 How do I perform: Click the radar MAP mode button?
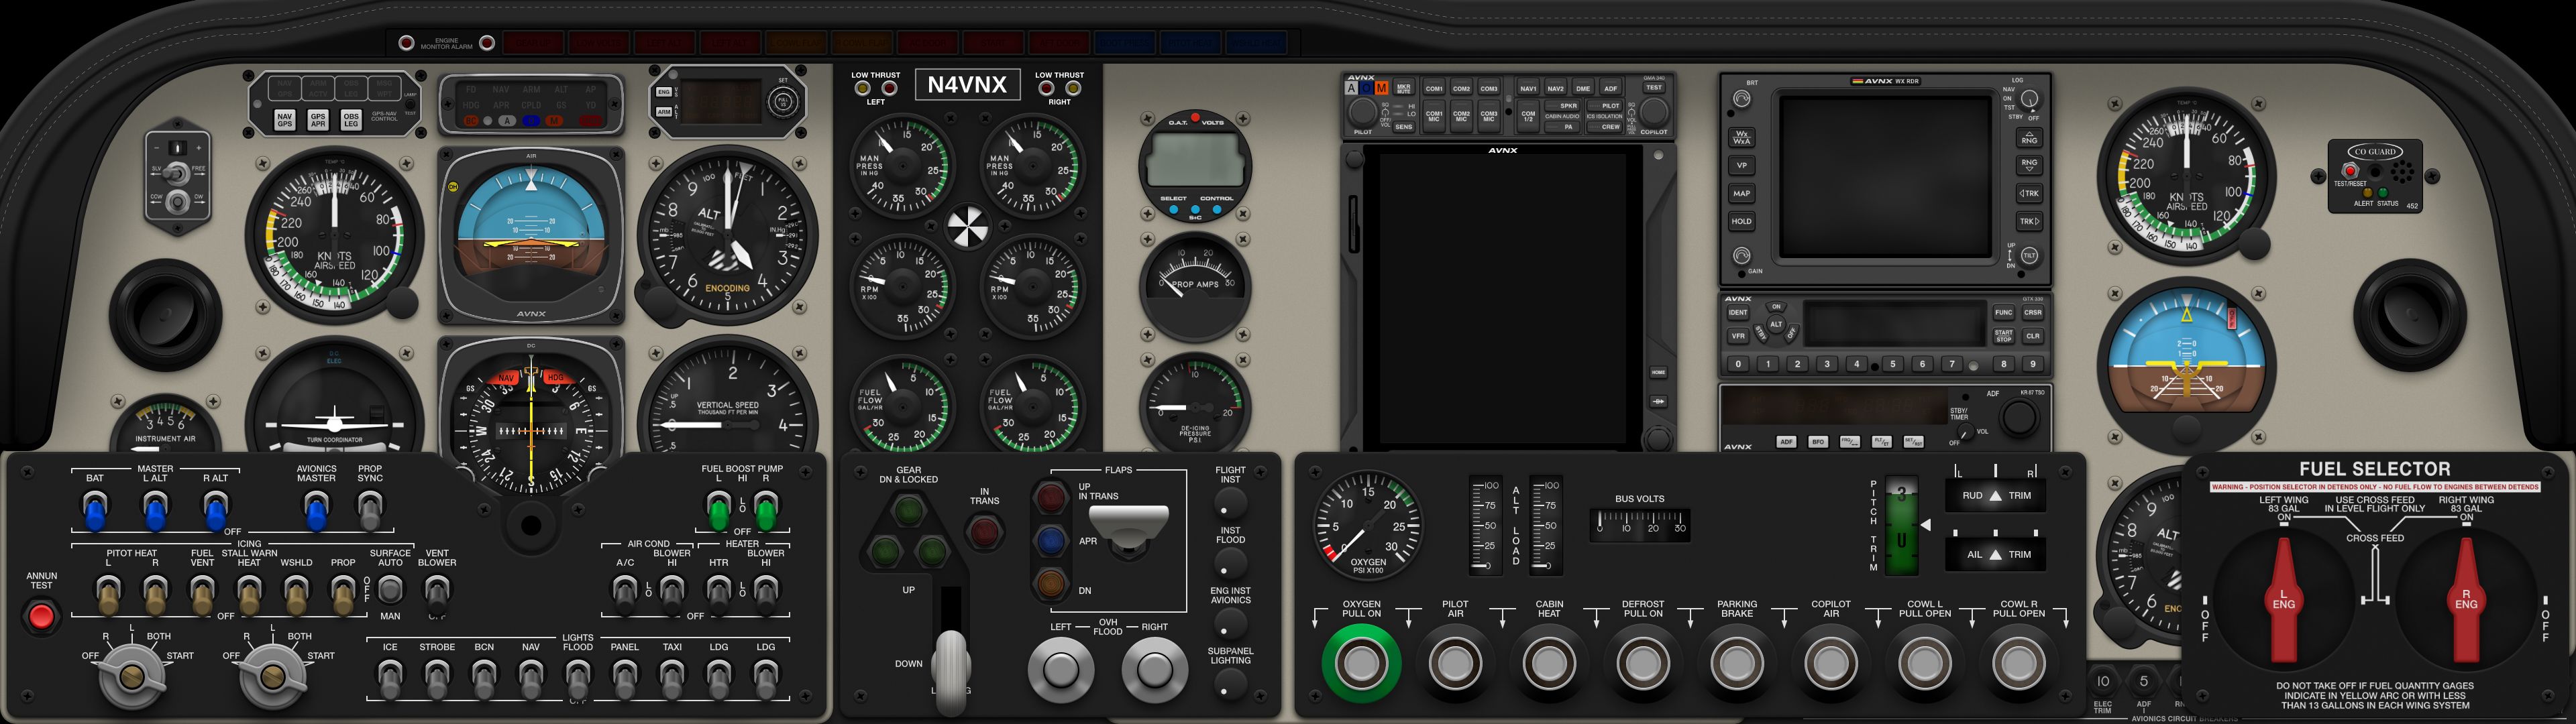coord(1742,193)
